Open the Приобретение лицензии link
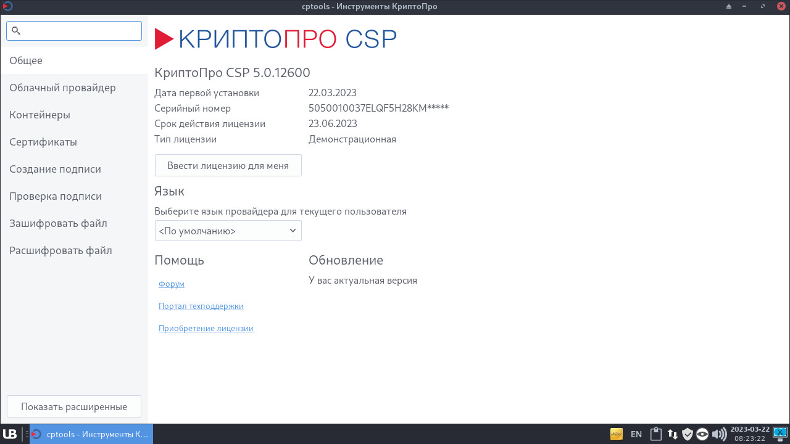This screenshot has height=444, width=790. click(x=206, y=329)
